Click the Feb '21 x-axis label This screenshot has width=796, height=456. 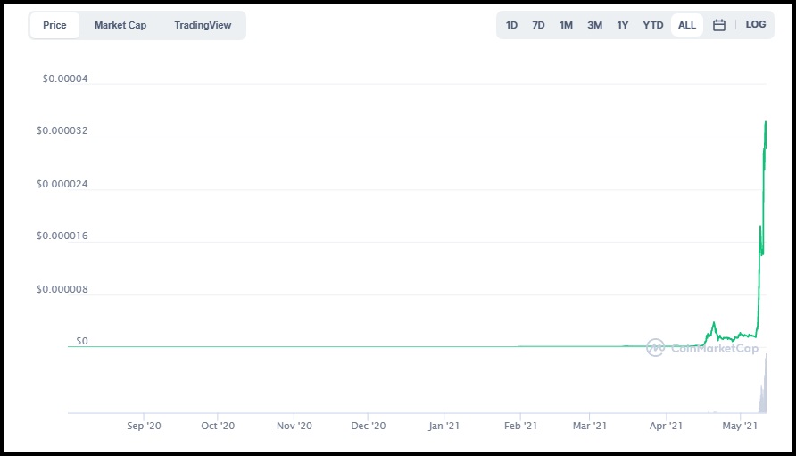coord(520,426)
